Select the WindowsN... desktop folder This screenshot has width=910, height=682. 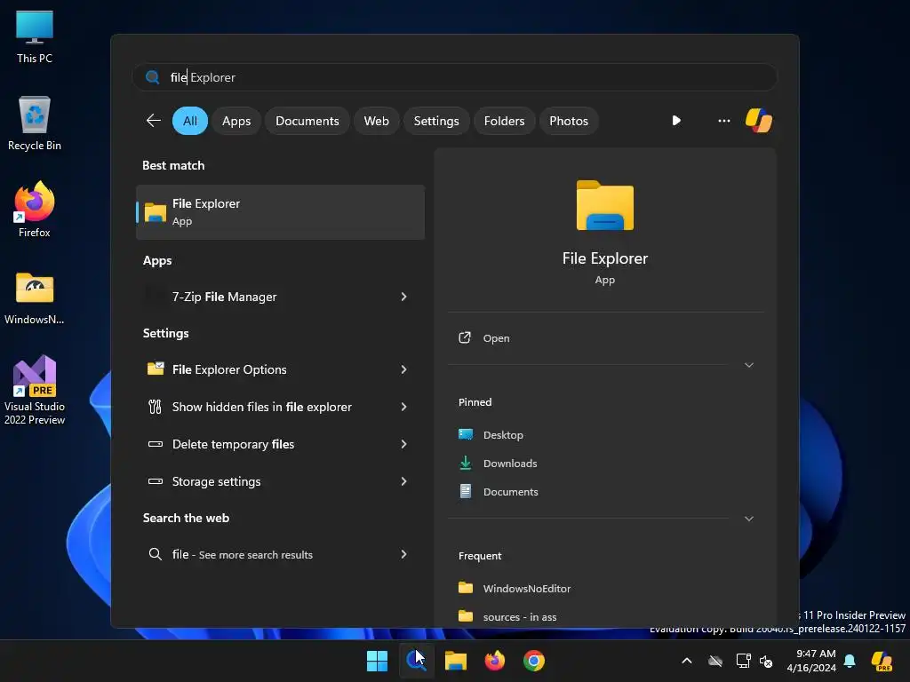tap(35, 298)
